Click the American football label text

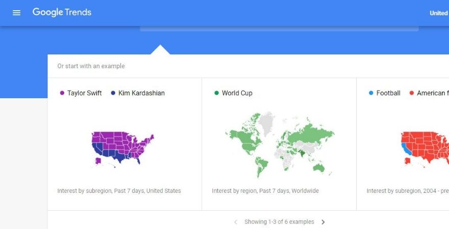click(433, 93)
